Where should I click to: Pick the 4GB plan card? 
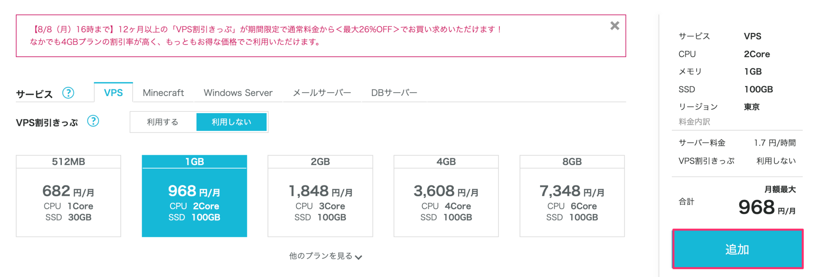tap(446, 195)
